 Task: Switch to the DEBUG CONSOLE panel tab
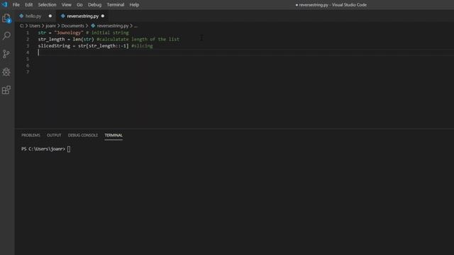83,135
